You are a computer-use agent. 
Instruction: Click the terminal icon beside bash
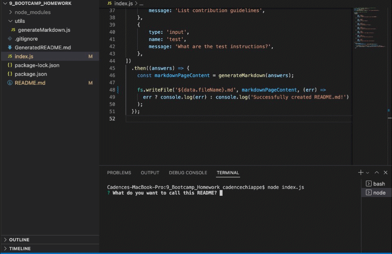[x=368, y=183]
